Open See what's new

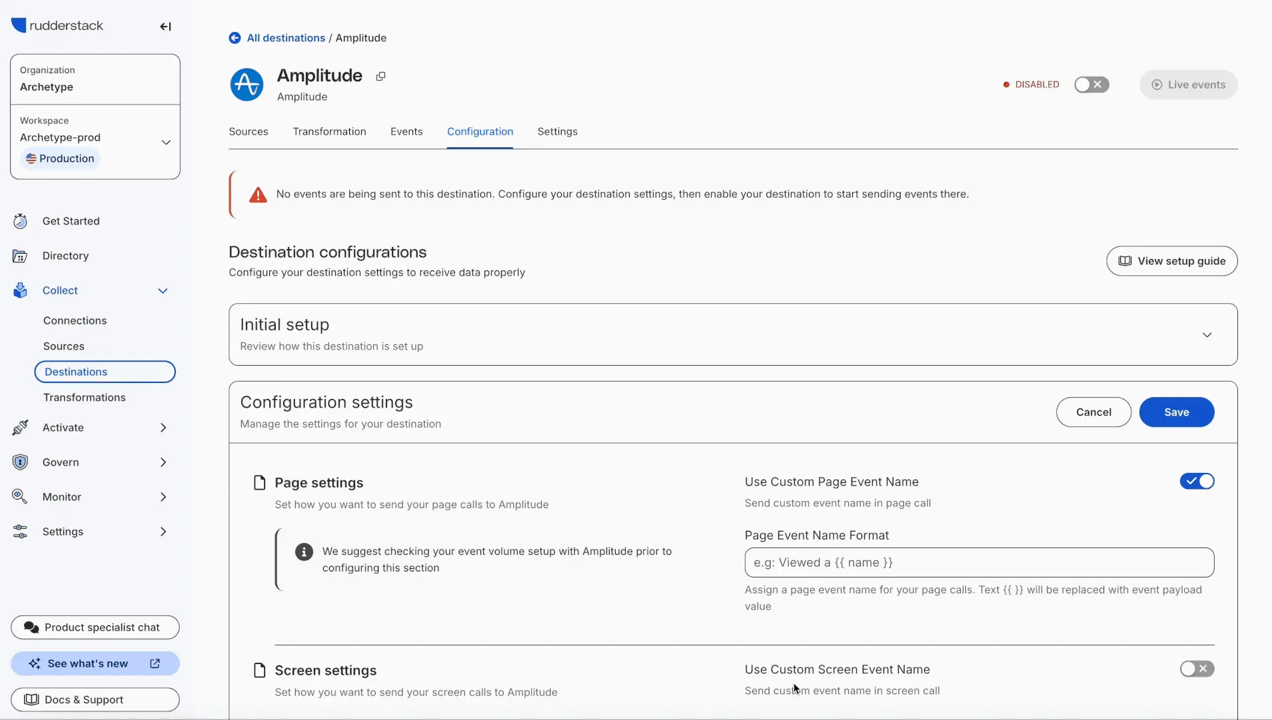pyautogui.click(x=95, y=663)
